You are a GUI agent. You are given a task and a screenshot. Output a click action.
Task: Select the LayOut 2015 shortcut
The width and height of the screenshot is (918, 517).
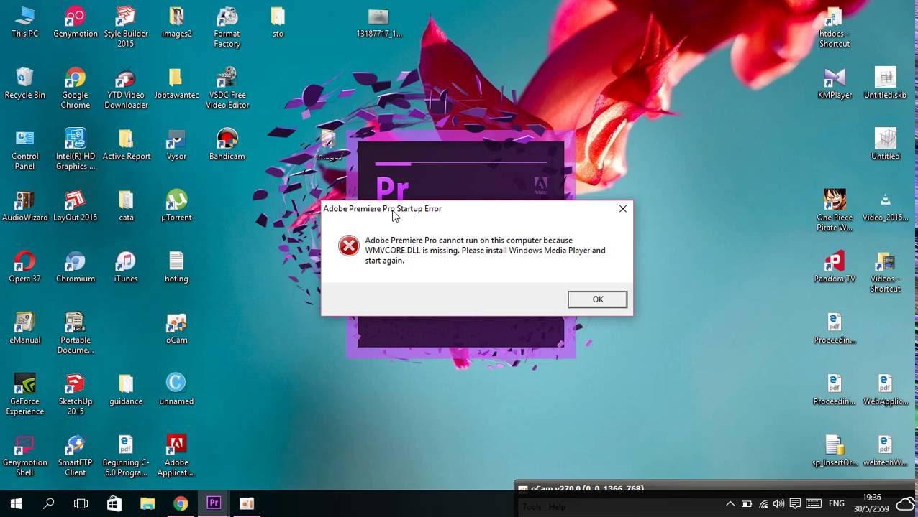tap(76, 206)
